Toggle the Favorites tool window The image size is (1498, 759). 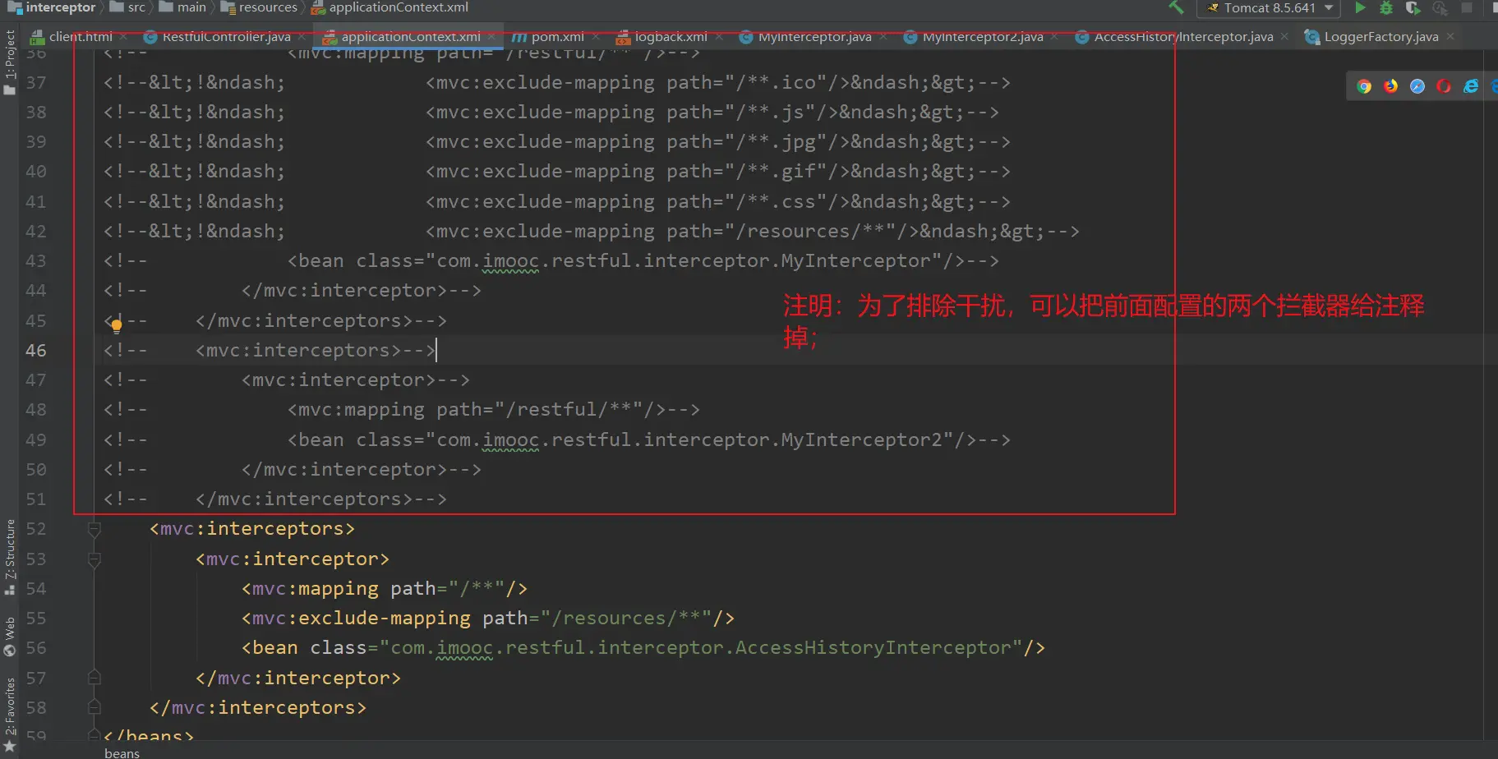[10, 706]
